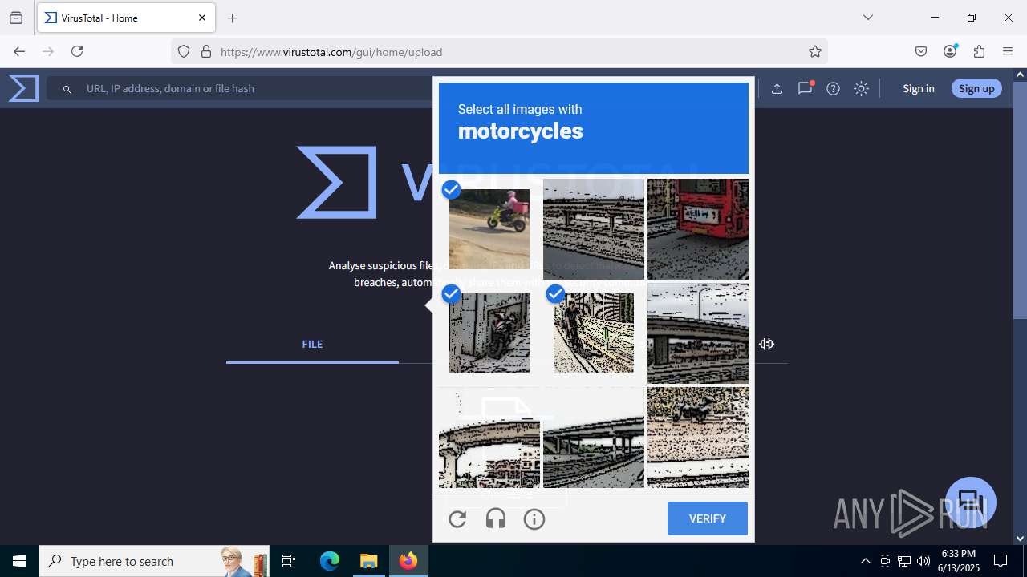
Task: Click the Sign up button
Action: point(976,88)
